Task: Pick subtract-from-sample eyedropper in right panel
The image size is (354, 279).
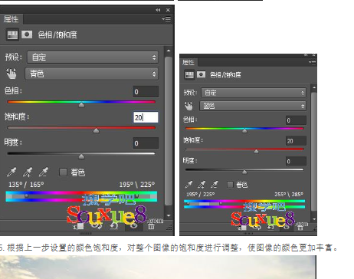Action: (215, 184)
